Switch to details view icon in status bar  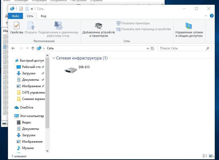205,156
